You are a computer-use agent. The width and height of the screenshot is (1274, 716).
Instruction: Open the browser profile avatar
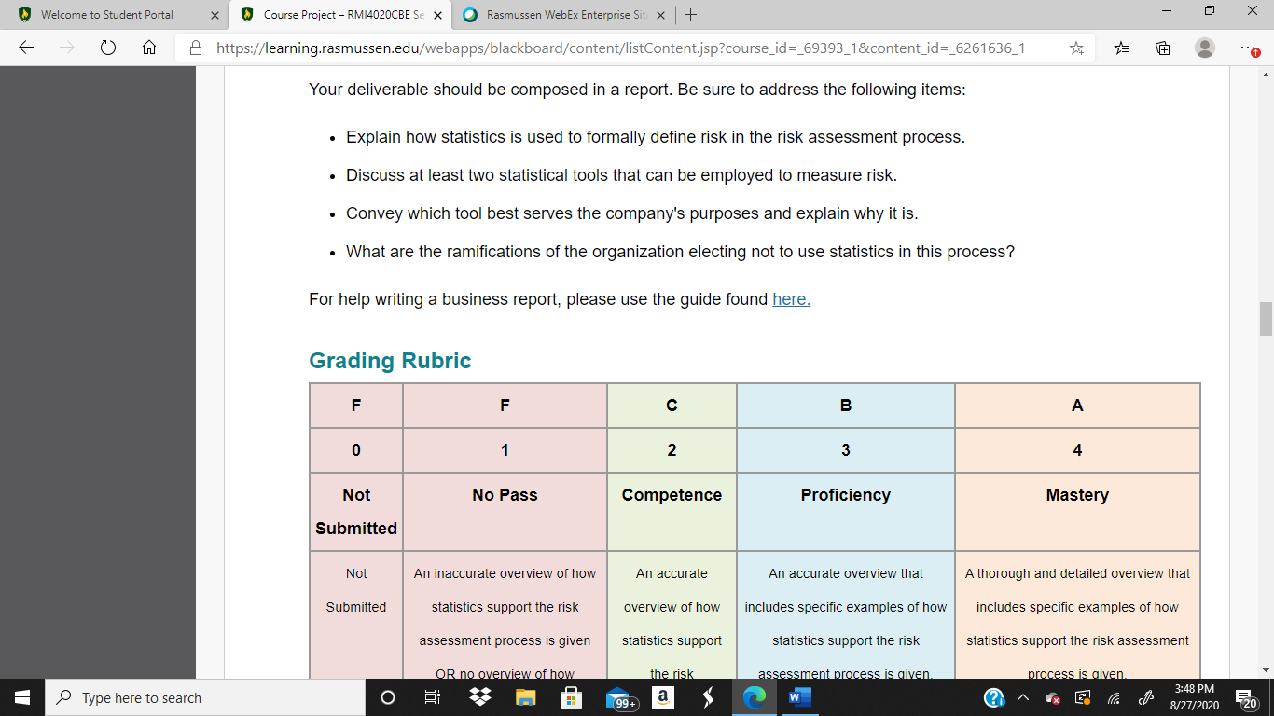point(1205,48)
